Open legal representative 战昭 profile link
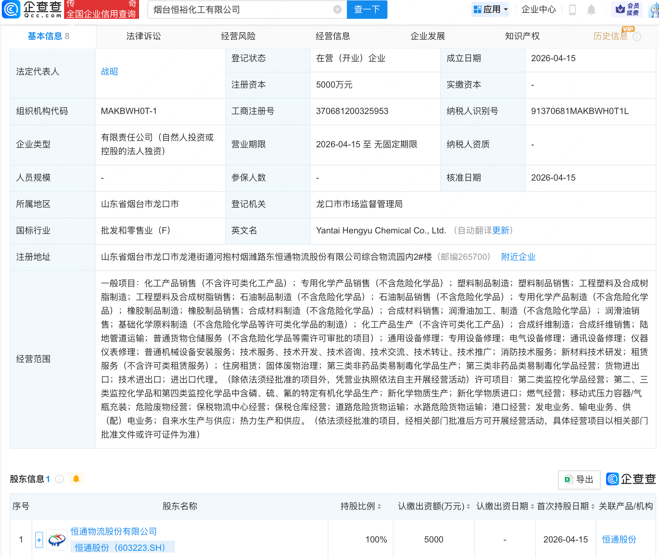 [109, 72]
